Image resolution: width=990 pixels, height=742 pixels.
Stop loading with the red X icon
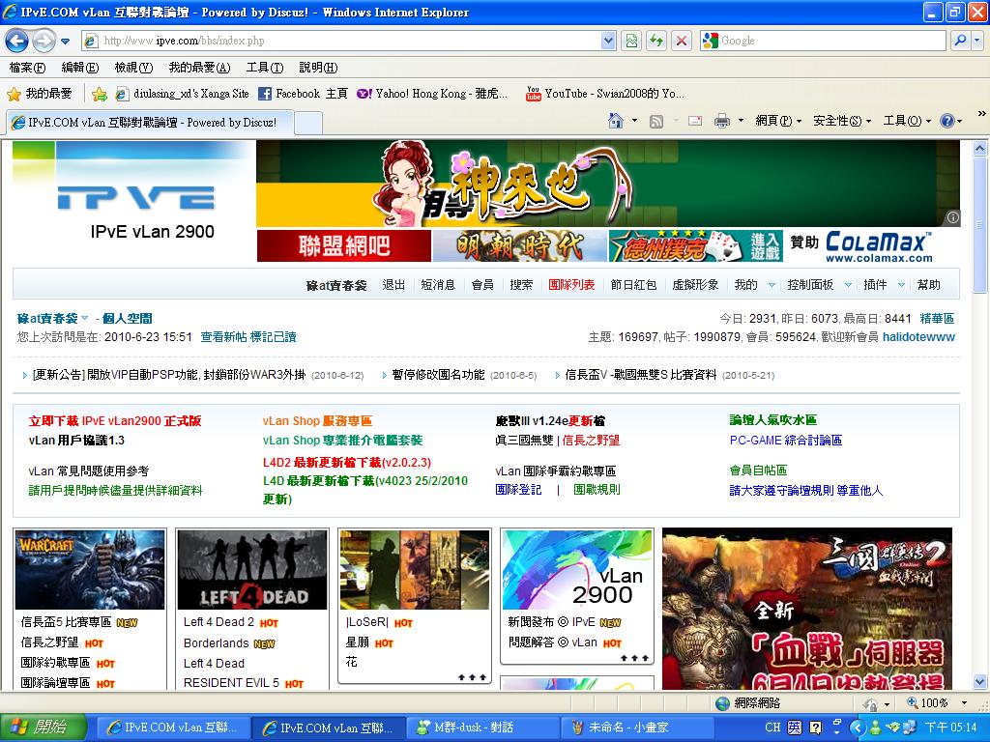(682, 41)
